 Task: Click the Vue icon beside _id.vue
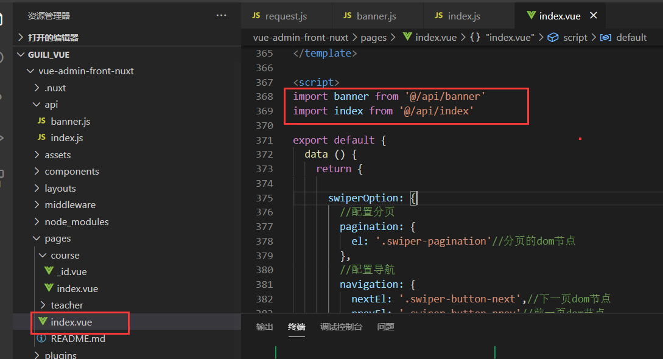click(x=49, y=272)
